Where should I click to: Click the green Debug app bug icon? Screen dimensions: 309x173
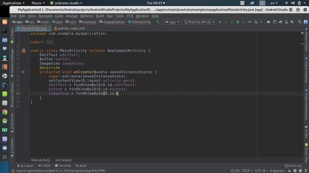click(x=238, y=22)
